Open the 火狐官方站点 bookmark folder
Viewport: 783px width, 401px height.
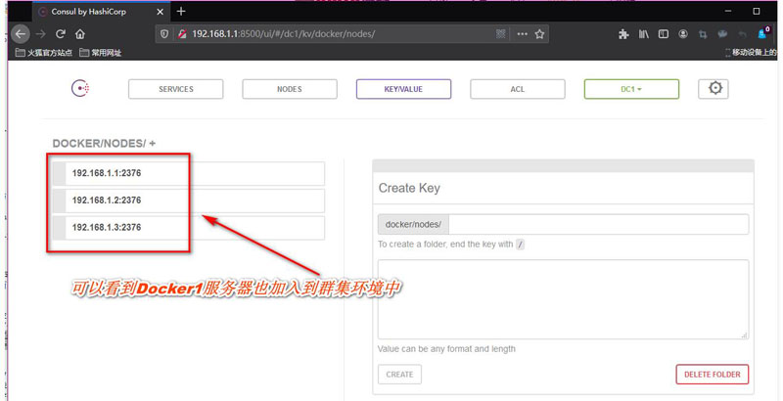(x=44, y=53)
